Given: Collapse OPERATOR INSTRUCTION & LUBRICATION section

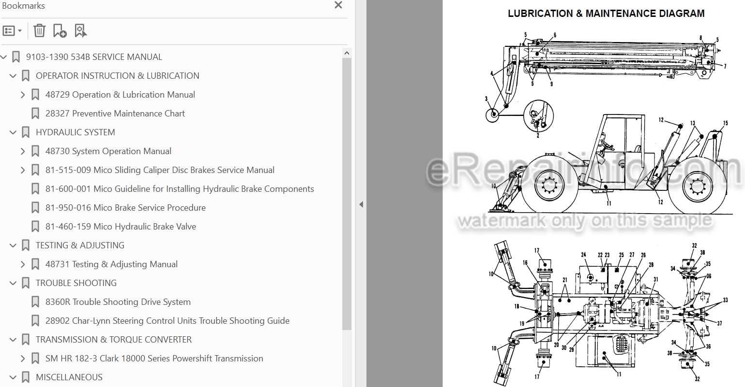Looking at the screenshot, I should (x=13, y=76).
